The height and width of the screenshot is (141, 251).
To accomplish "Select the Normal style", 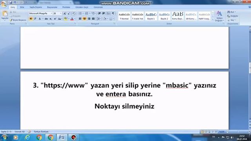I will pos(124,16).
